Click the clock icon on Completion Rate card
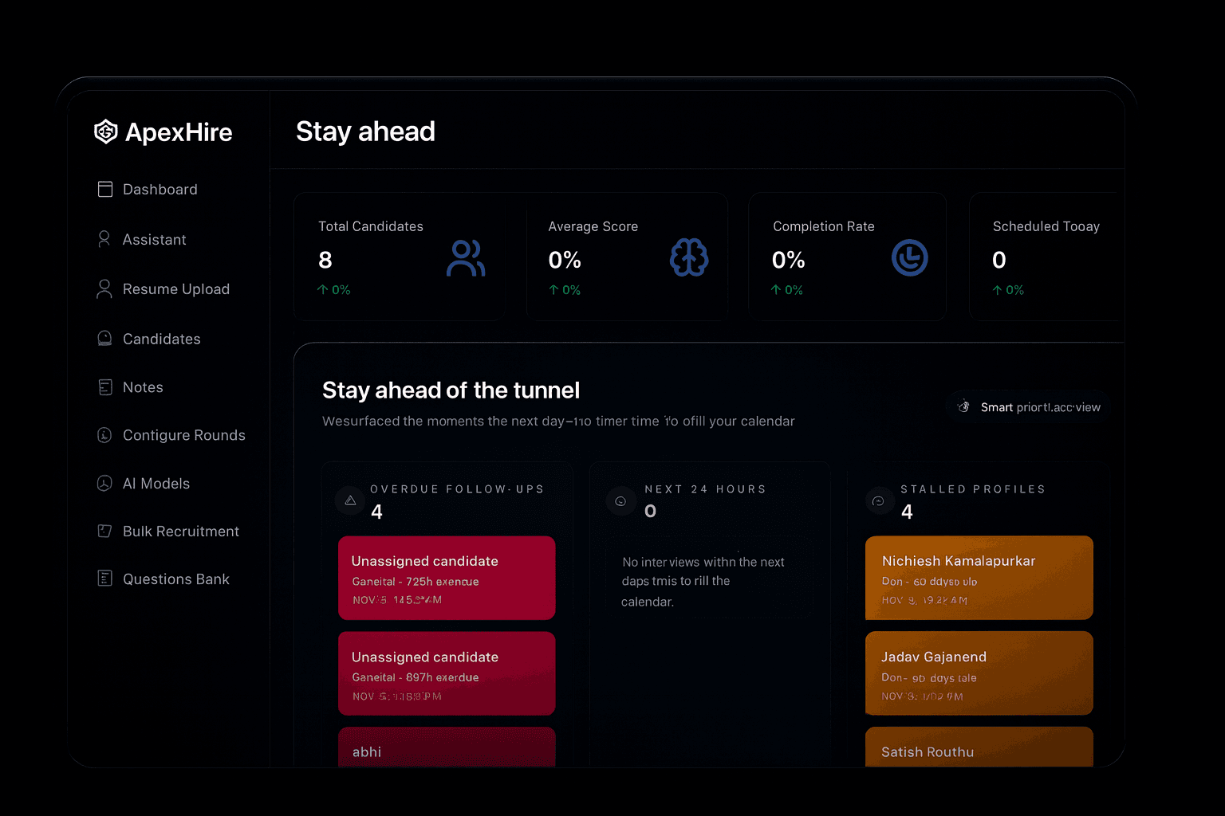Image resolution: width=1225 pixels, height=816 pixels. click(x=910, y=257)
